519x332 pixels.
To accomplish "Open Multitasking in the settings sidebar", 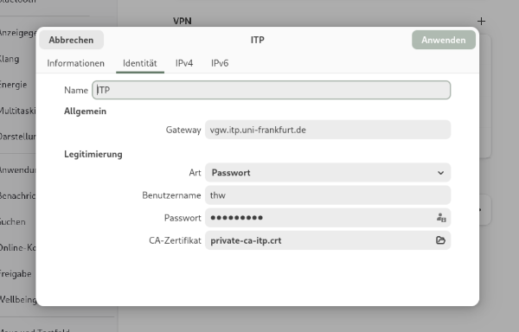I will 17,111.
